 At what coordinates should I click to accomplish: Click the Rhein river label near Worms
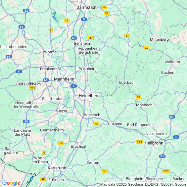[55, 17]
